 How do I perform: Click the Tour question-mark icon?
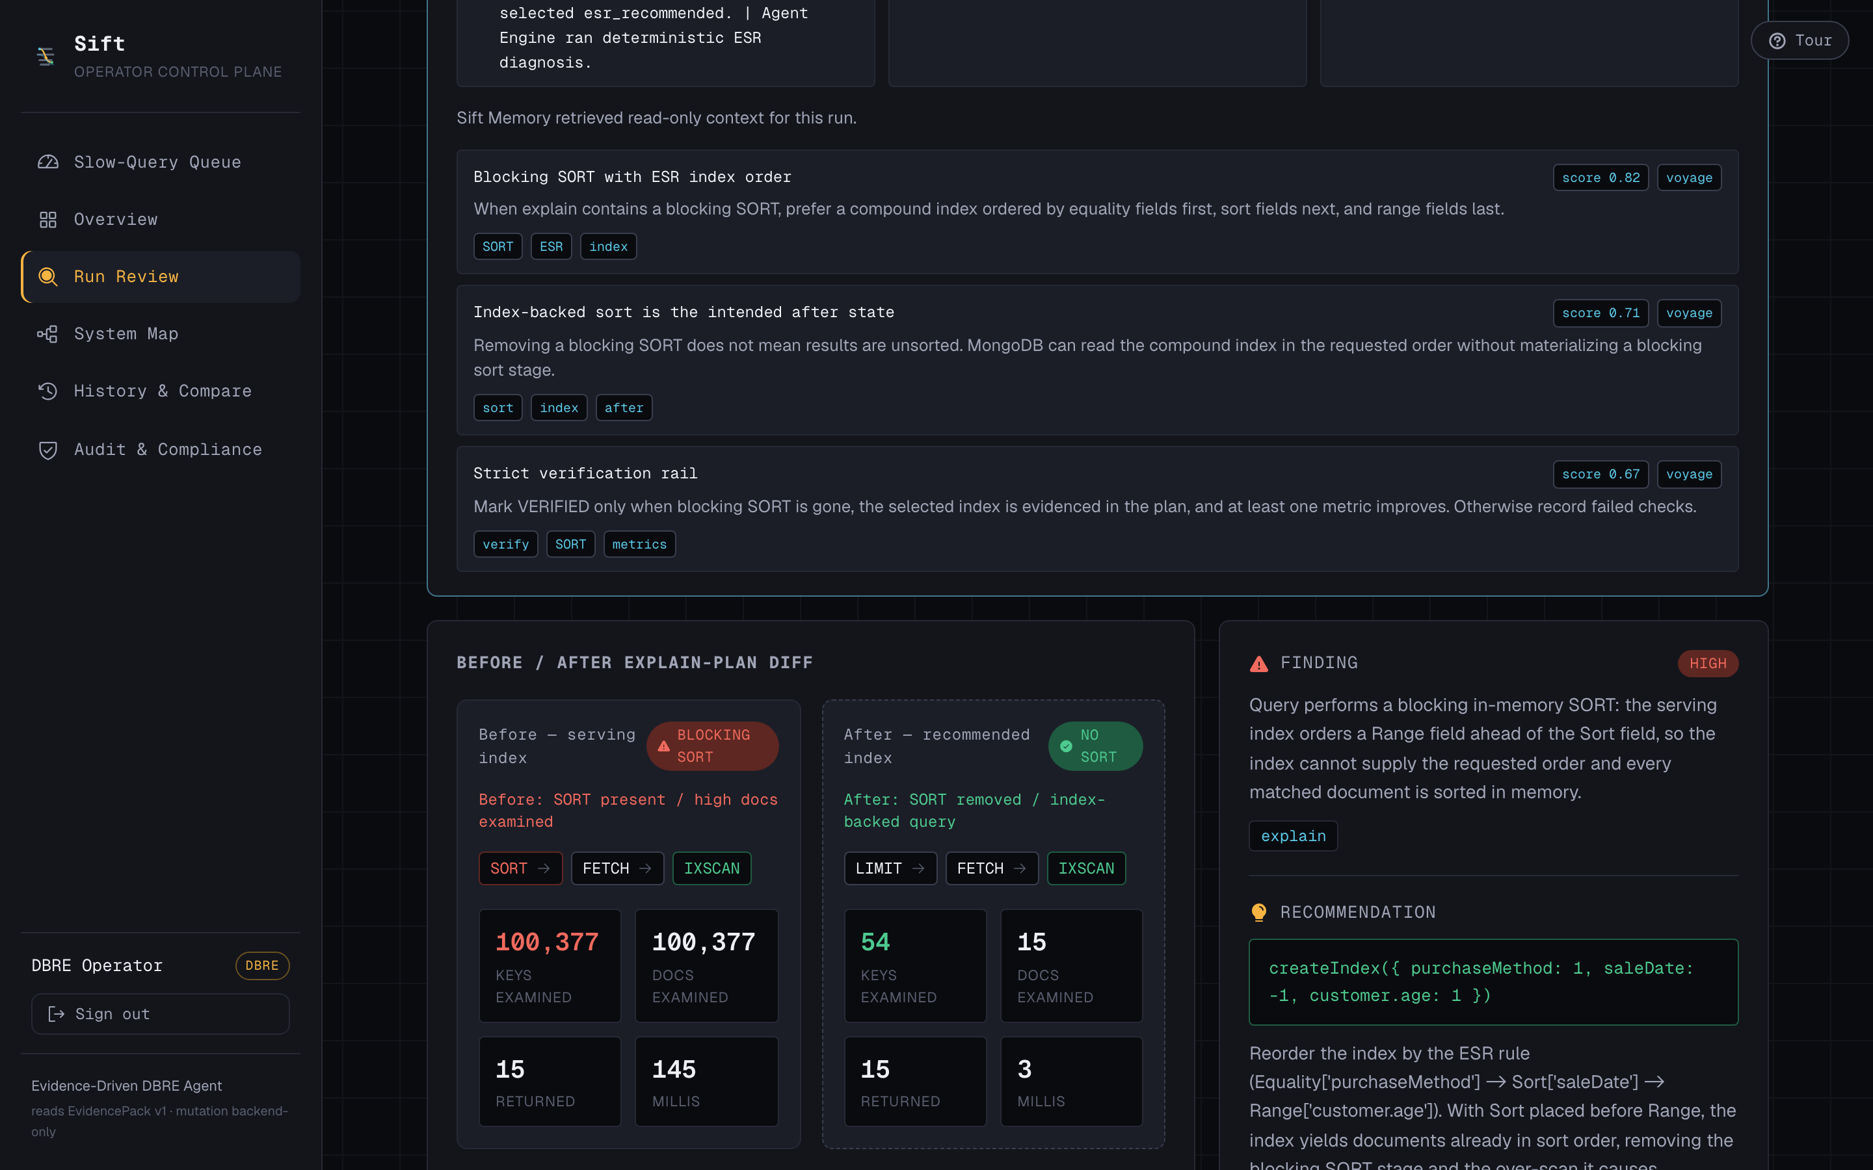pyautogui.click(x=1778, y=40)
